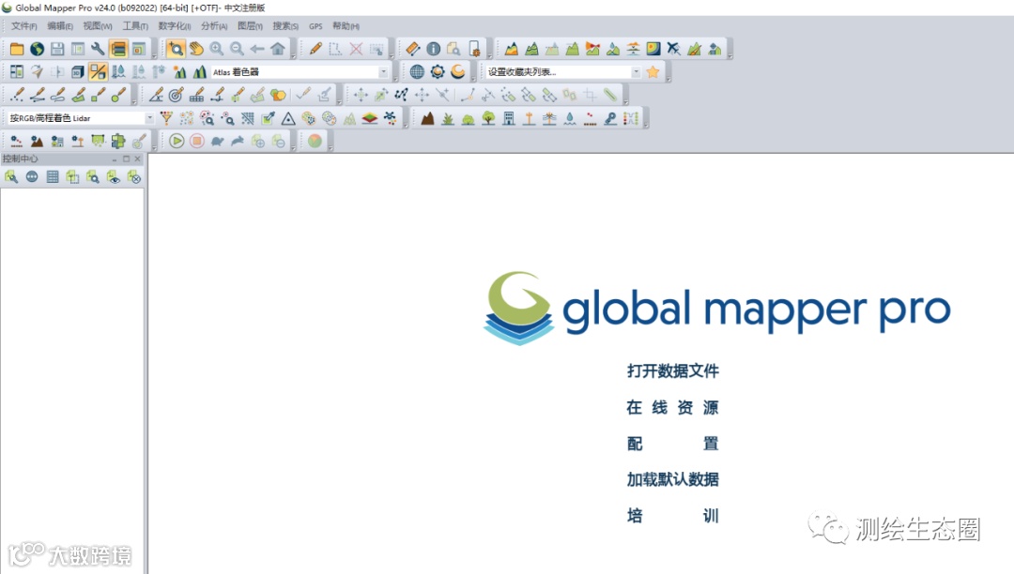Click the rabbit fast speed icon
1014x574 pixels.
[238, 141]
